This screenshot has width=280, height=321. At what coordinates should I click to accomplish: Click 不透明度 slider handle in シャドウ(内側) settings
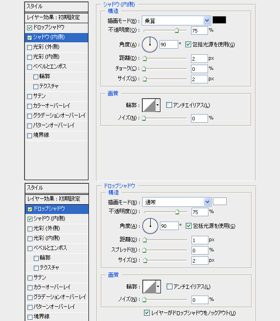click(x=177, y=31)
